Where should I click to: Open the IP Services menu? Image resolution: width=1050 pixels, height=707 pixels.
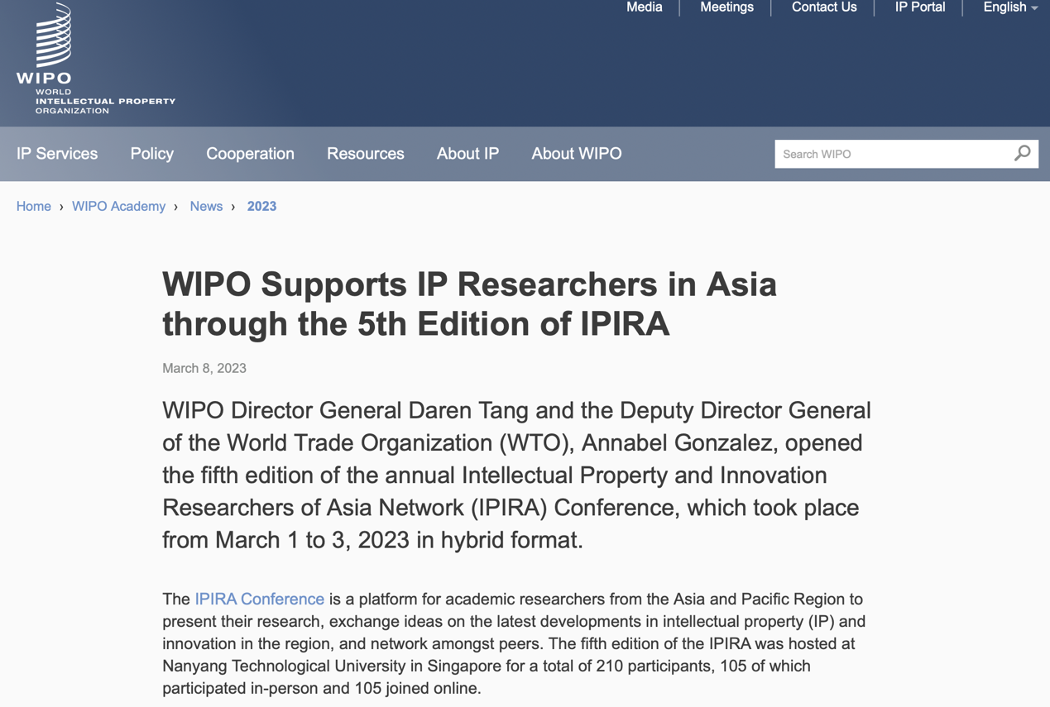pyautogui.click(x=57, y=154)
